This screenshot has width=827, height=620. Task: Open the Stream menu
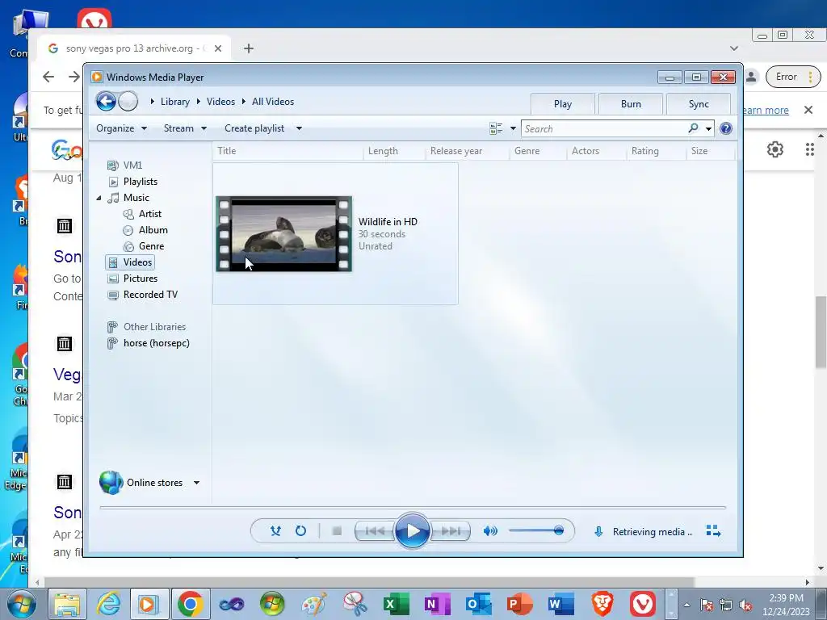click(x=185, y=128)
